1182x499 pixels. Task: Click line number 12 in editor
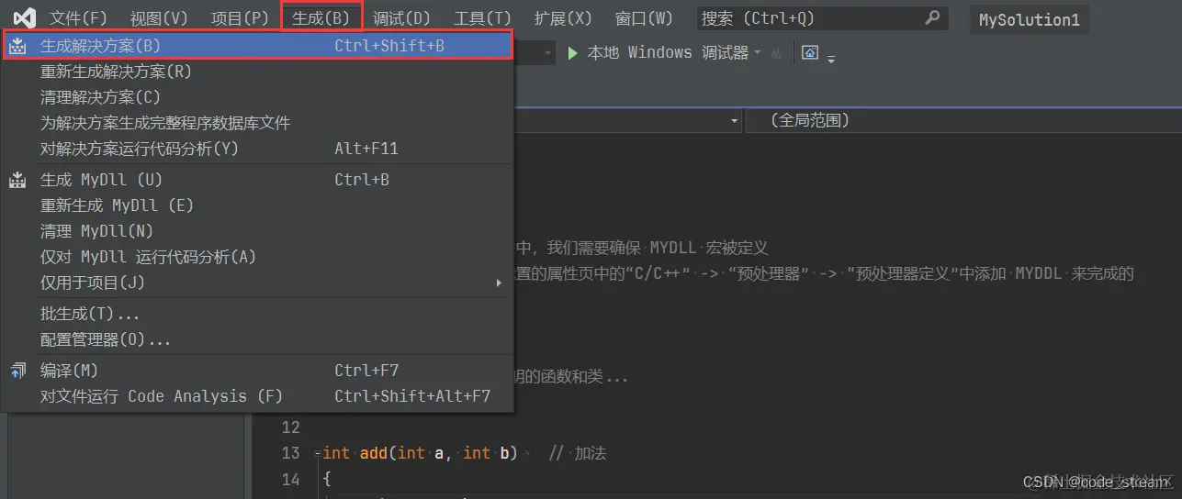coord(290,427)
